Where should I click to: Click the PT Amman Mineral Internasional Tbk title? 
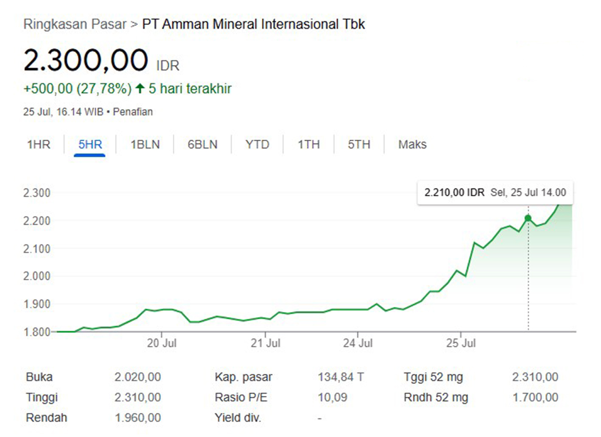(x=254, y=24)
